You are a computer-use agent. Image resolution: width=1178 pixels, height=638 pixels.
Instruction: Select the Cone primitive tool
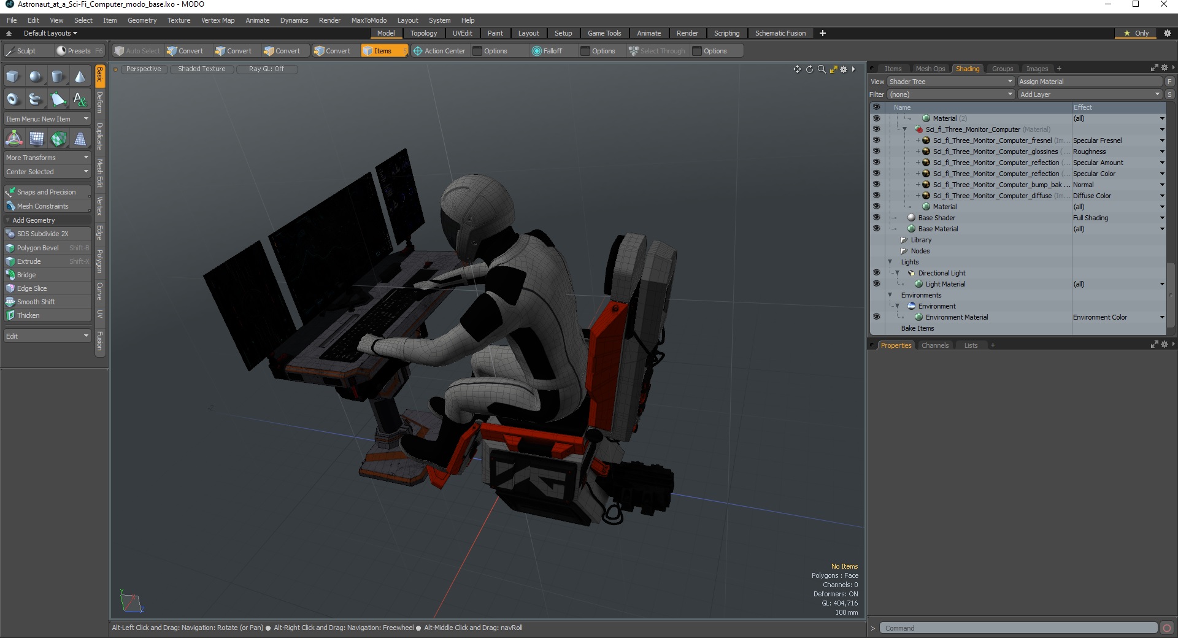(x=80, y=77)
